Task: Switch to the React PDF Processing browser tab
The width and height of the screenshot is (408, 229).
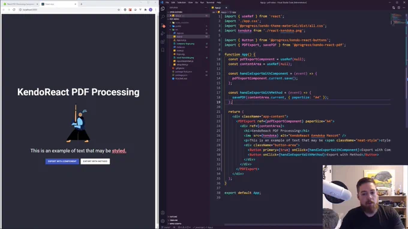Action: point(20,4)
